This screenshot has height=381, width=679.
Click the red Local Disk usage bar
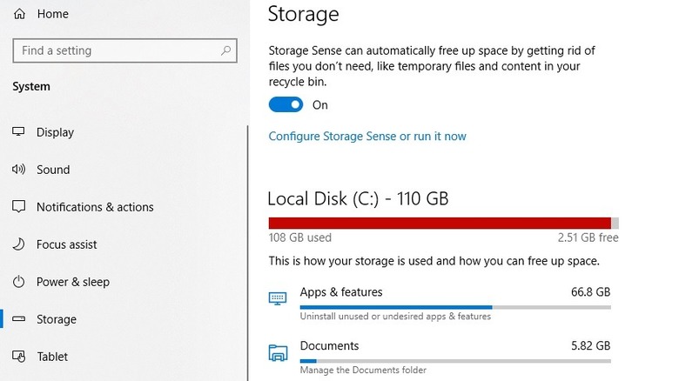click(440, 223)
